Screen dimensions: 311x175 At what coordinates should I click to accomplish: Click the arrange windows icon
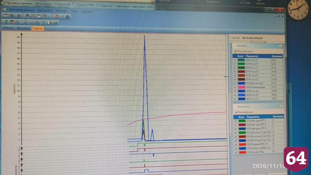click(x=45, y=16)
